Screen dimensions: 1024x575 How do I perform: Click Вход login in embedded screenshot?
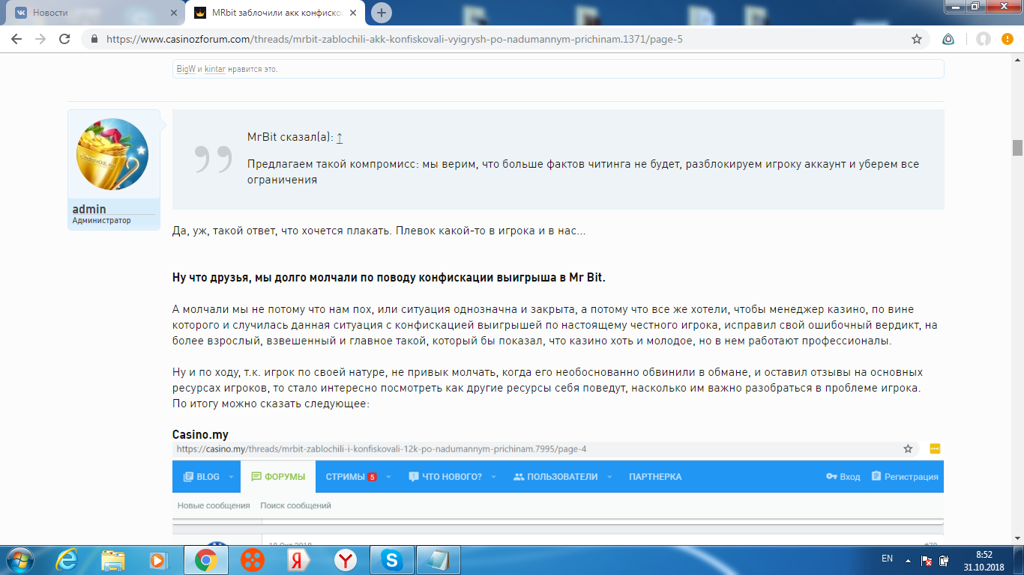[843, 476]
